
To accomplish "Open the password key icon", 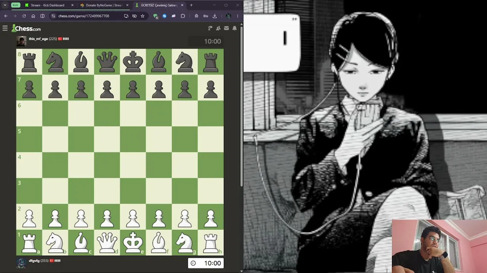I will pos(205,16).
